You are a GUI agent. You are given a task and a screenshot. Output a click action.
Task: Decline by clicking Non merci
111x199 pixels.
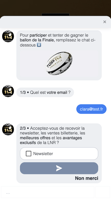tap(87, 178)
